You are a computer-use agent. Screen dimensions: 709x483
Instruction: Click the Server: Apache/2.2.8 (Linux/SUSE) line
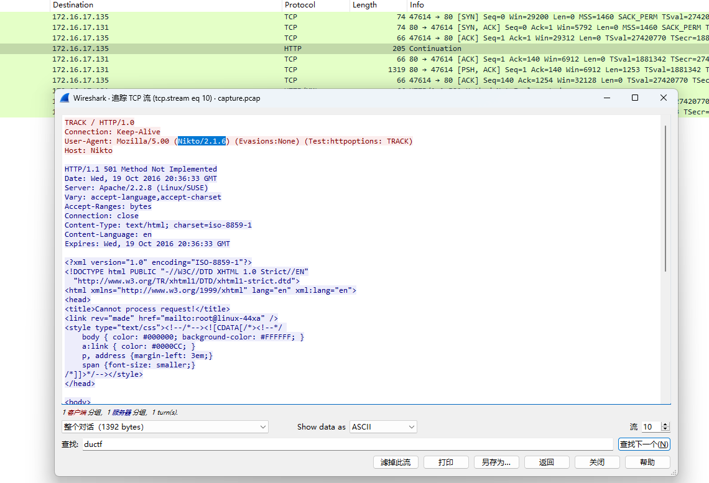point(136,188)
